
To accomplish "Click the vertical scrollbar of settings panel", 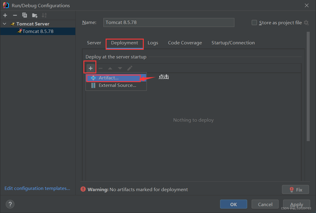I will tap(308, 87).
